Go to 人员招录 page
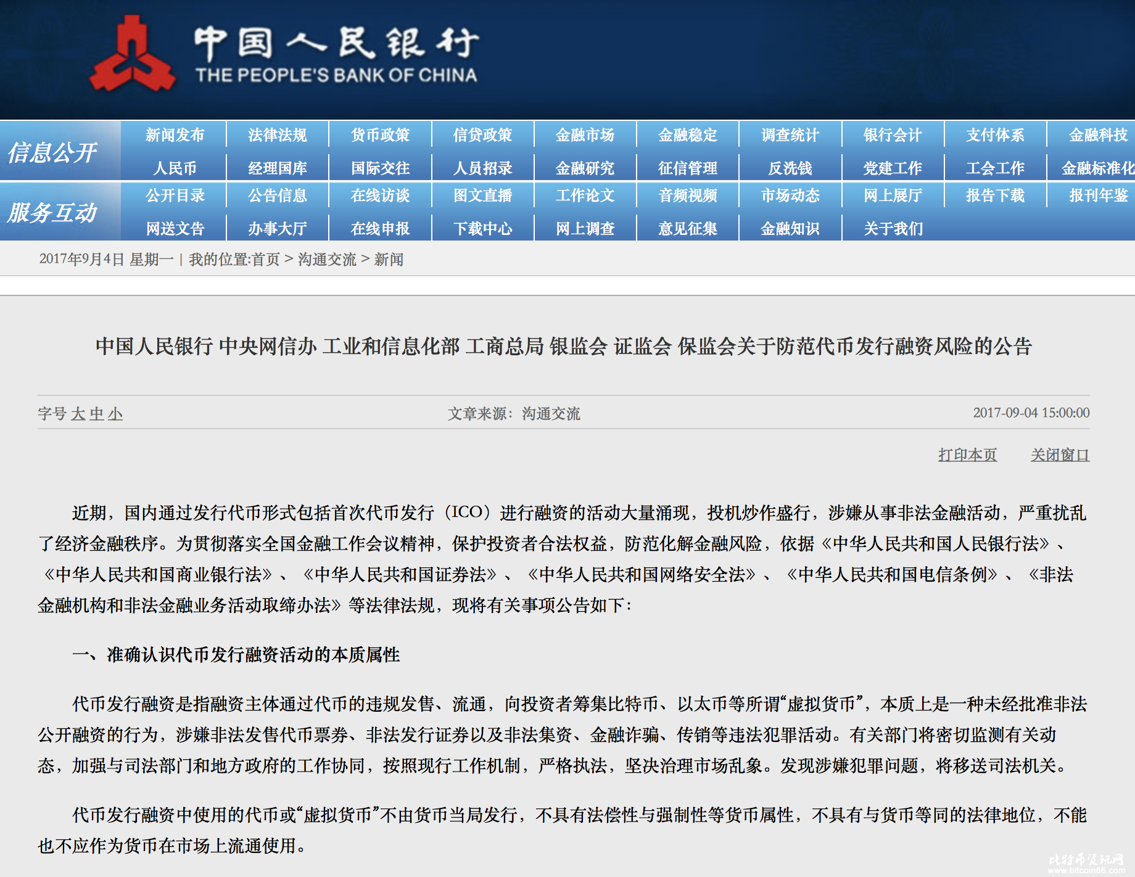This screenshot has height=877, width=1135. [482, 168]
